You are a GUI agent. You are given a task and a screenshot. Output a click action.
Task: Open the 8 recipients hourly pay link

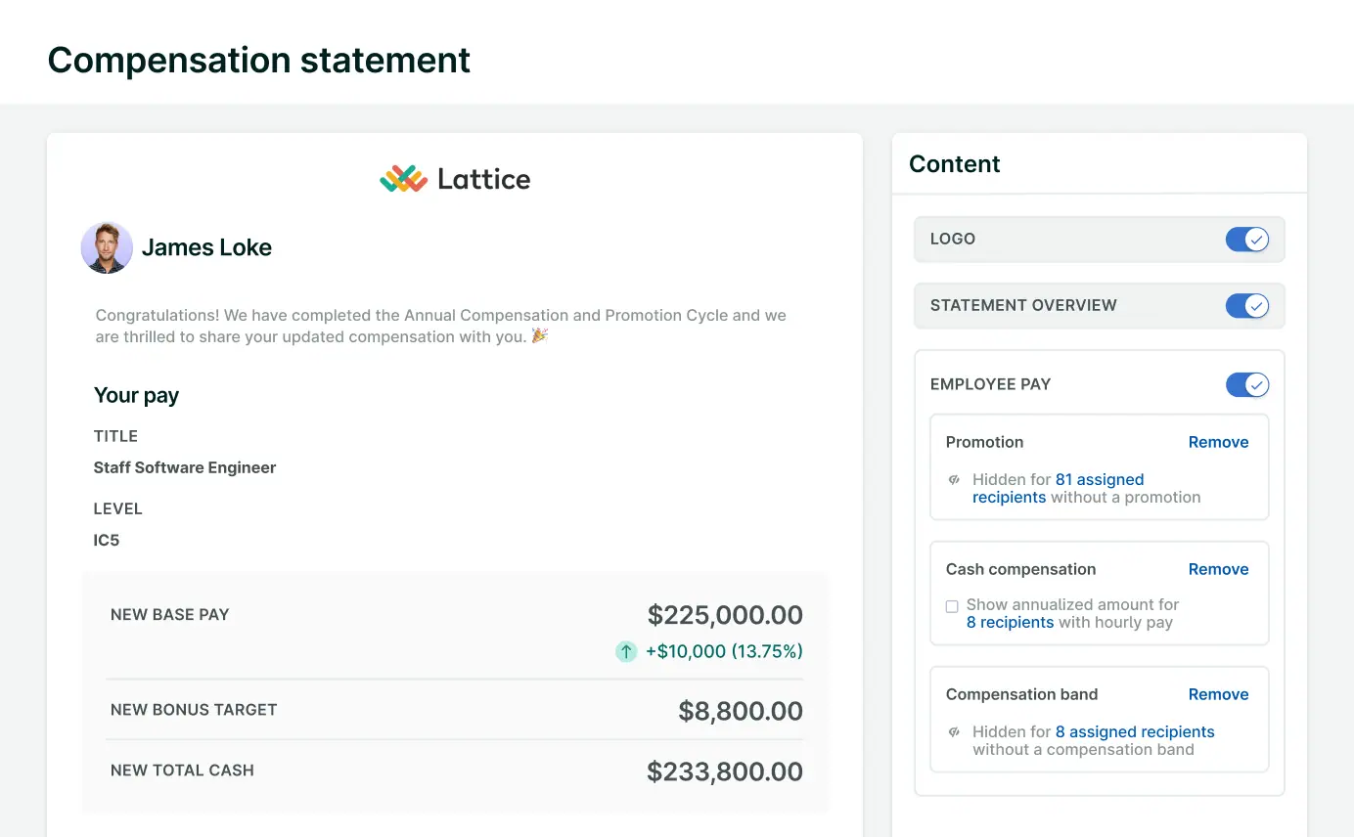pos(1010,623)
